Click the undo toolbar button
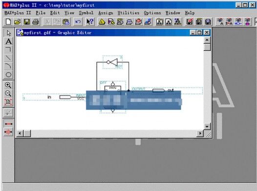Viewport: 257px width, 191px height. [x=78, y=22]
